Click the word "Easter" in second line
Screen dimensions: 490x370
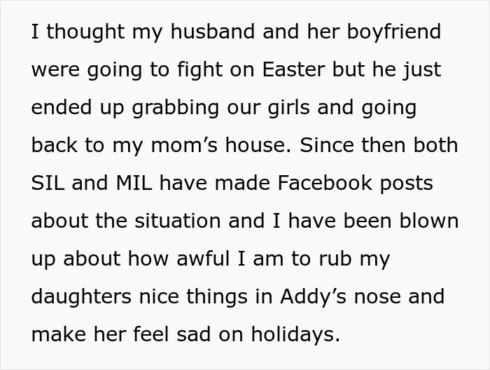pyautogui.click(x=293, y=69)
